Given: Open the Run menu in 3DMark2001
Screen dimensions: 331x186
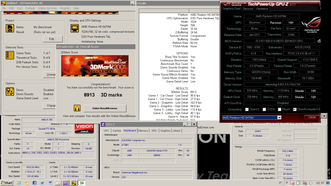Looking at the screenshot, I should pos(20,8).
